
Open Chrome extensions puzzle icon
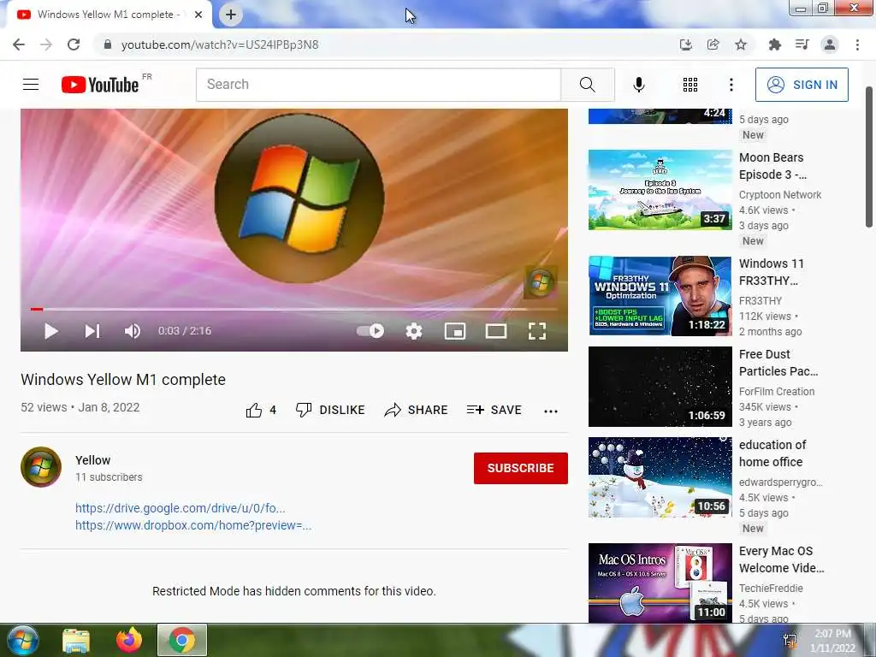[x=774, y=44]
